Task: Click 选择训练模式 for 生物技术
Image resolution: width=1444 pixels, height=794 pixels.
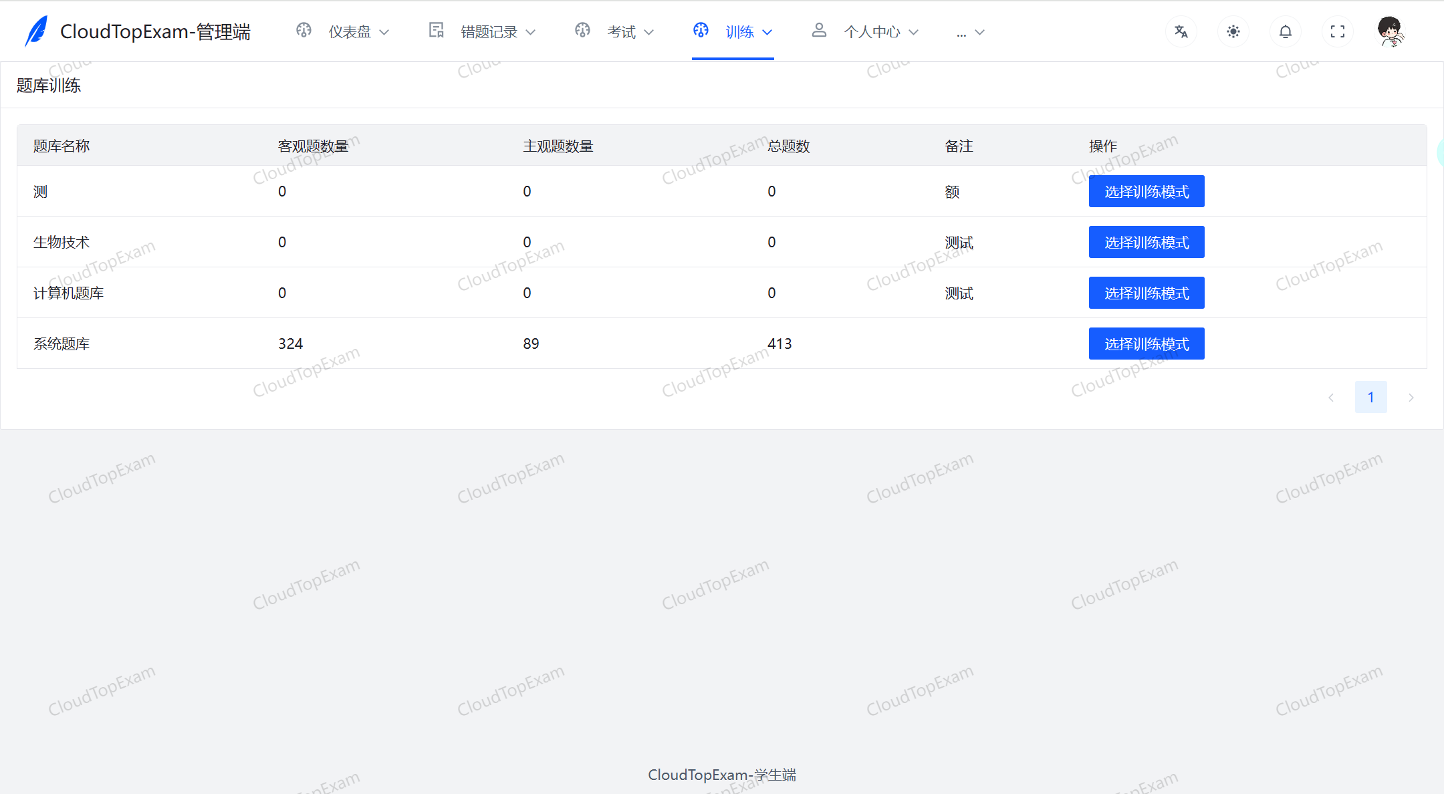Action: pos(1146,242)
